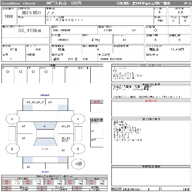The width and height of the screenshot is (192, 192).
Task: Click the red trunk label on diagram
Action: (45, 149)
